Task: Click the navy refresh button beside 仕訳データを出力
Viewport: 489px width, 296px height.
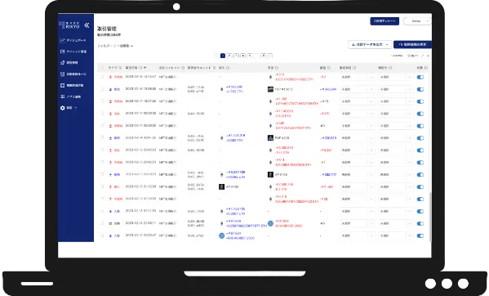Action: pyautogui.click(x=412, y=45)
